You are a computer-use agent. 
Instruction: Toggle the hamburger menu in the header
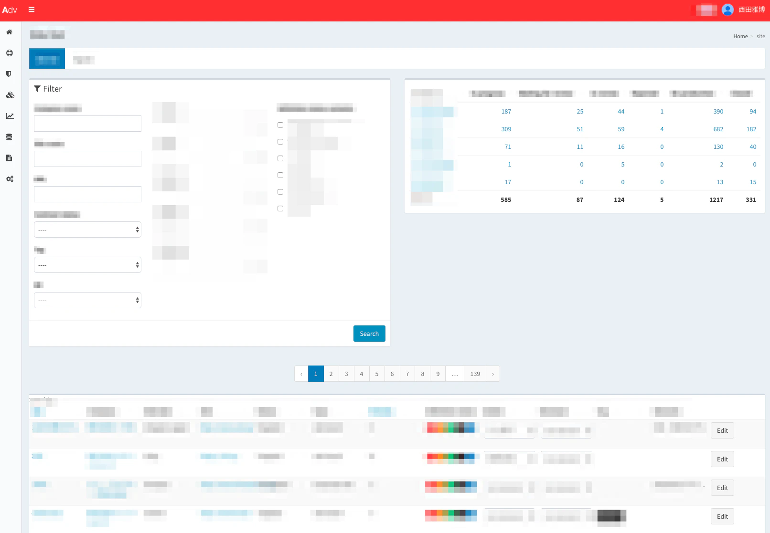click(x=32, y=10)
